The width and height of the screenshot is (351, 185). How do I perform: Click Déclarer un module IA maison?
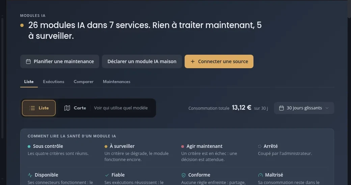(x=142, y=61)
